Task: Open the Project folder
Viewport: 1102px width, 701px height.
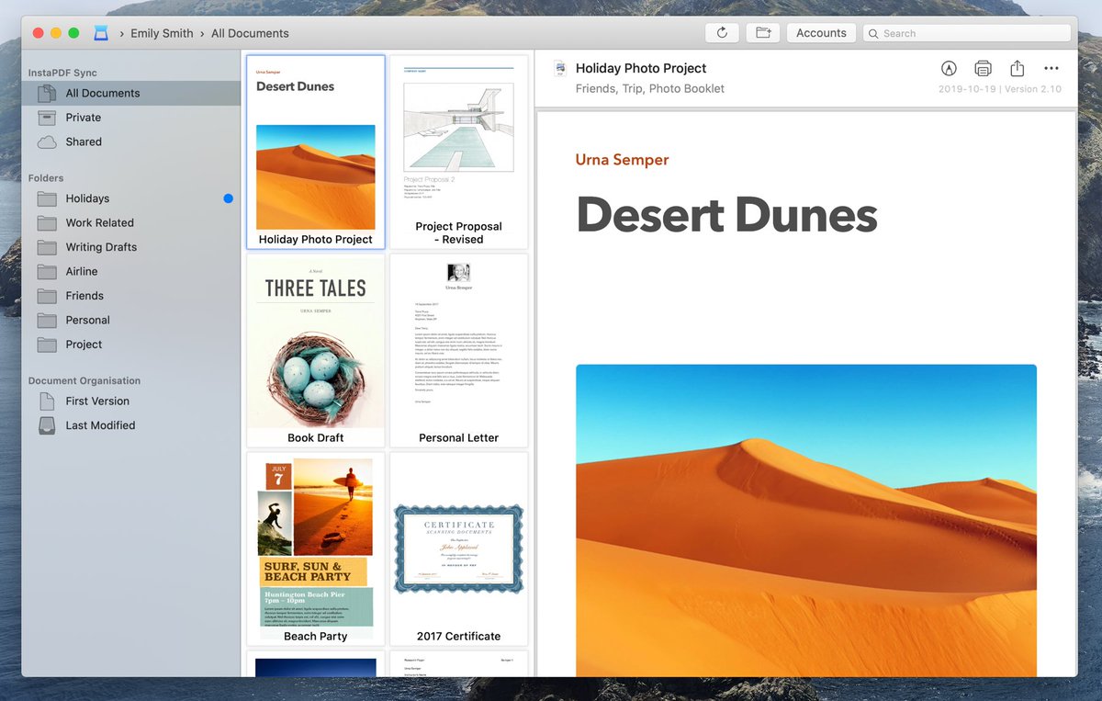Action: pos(131,345)
